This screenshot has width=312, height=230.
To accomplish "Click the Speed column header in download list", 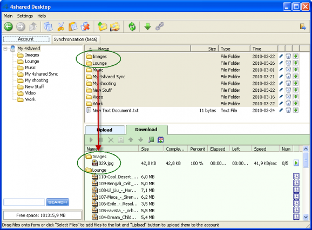I will click(x=265, y=149).
